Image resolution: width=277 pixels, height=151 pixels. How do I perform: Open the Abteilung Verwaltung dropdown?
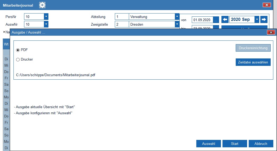pyautogui.click(x=177, y=17)
